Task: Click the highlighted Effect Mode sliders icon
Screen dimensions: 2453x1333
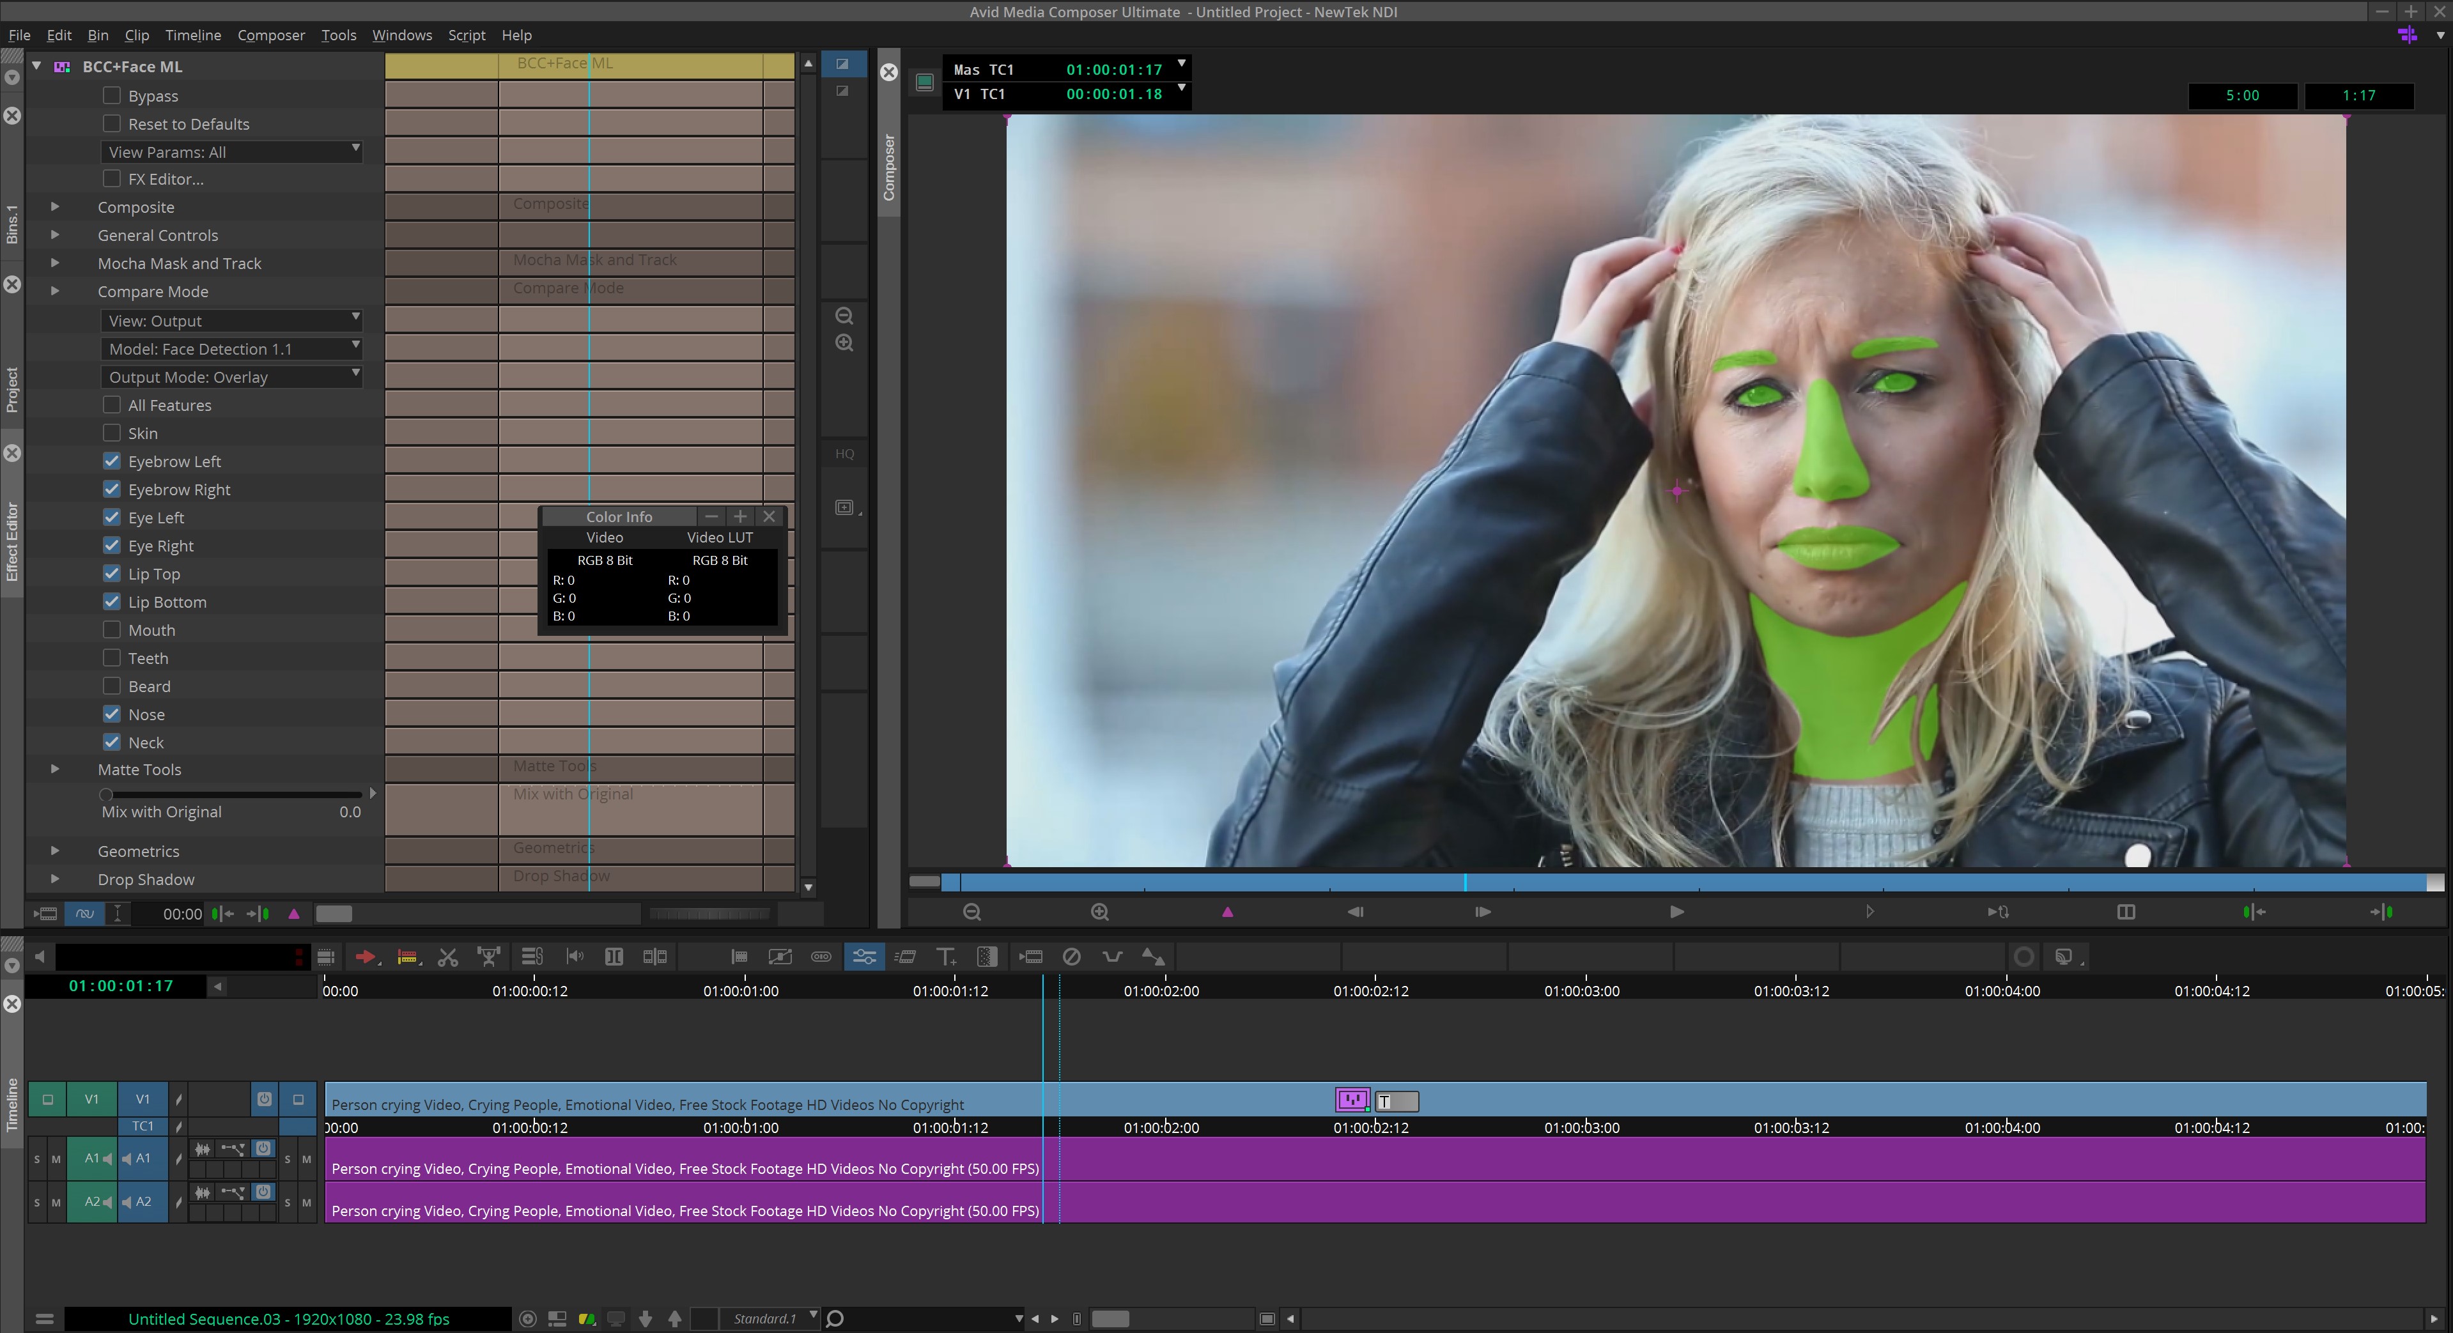Action: [x=863, y=957]
